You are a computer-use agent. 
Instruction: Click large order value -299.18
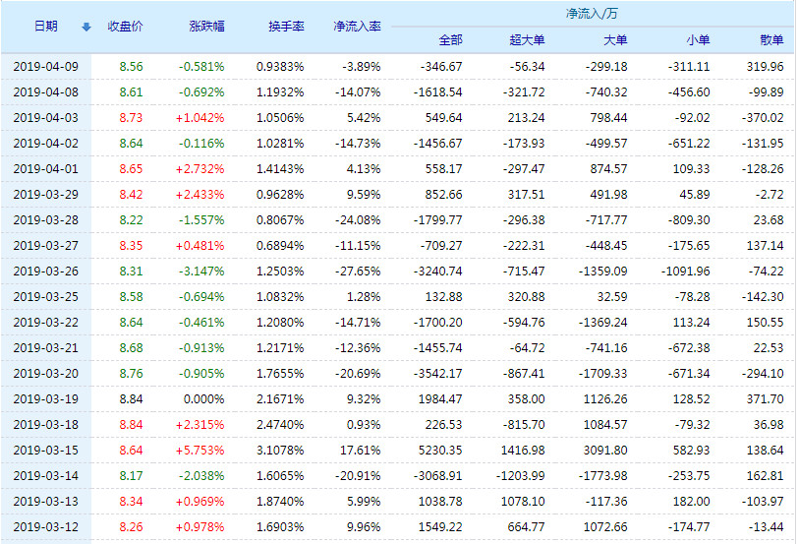(x=606, y=67)
